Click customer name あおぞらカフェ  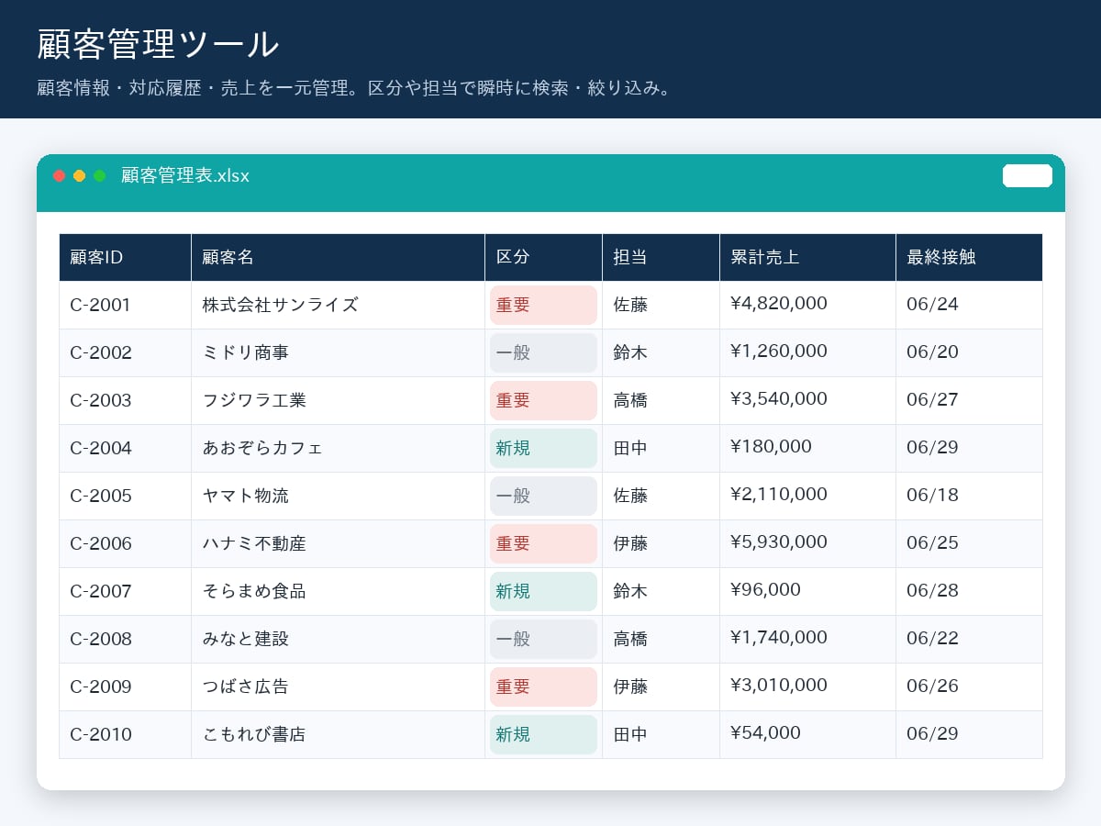(x=263, y=449)
